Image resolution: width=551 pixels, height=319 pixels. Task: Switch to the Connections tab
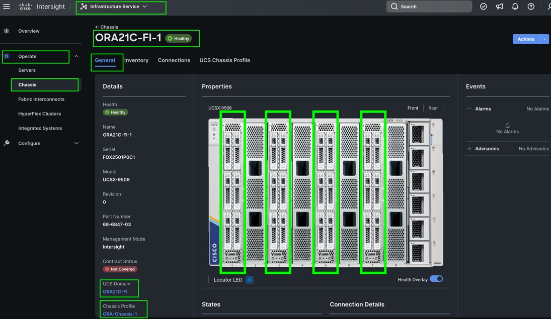tap(174, 60)
